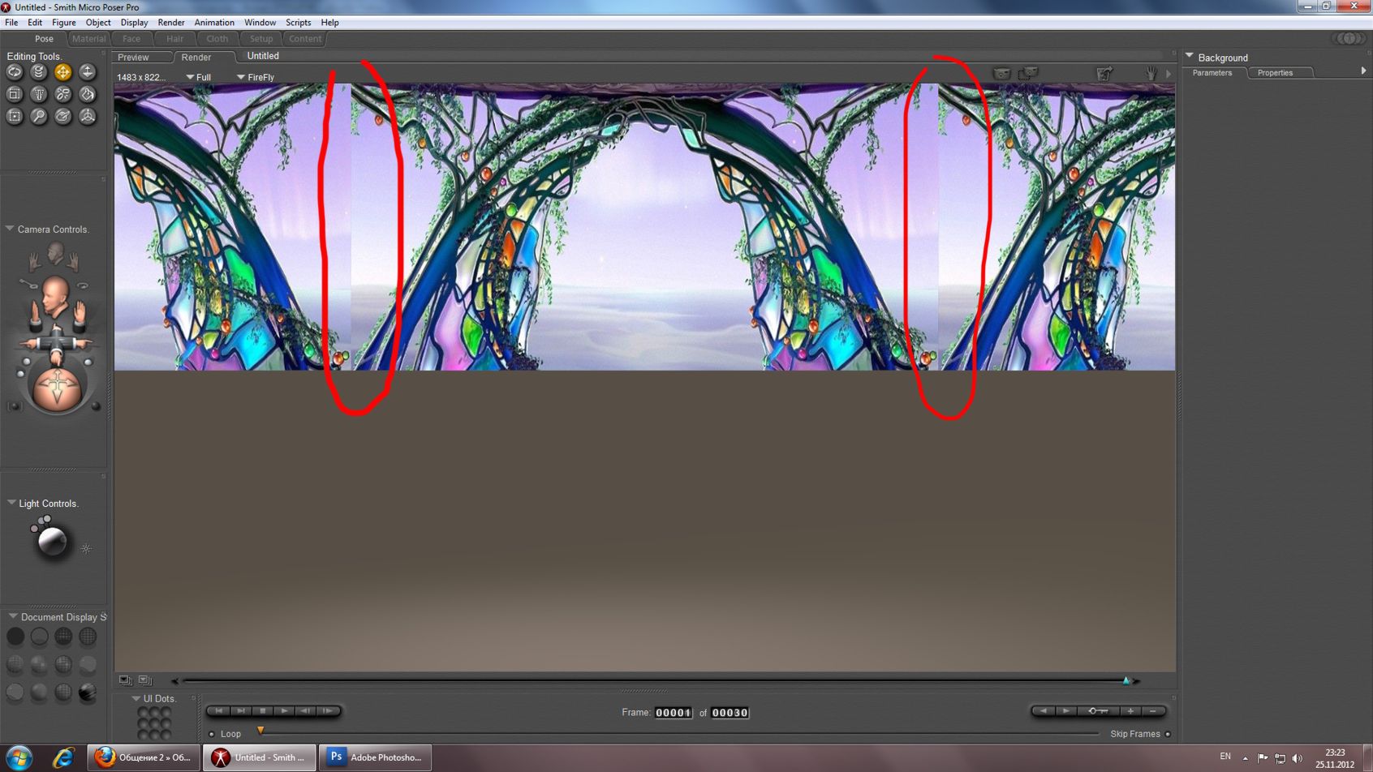Select the Morphing tool
This screenshot has width=1373, height=772.
click(x=62, y=116)
